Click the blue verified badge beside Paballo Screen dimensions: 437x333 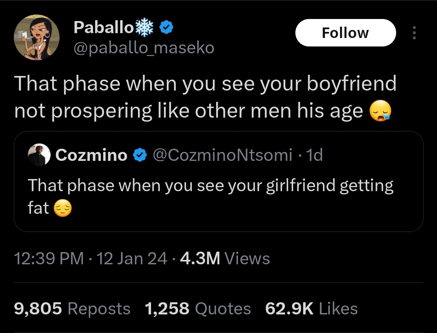click(x=167, y=28)
